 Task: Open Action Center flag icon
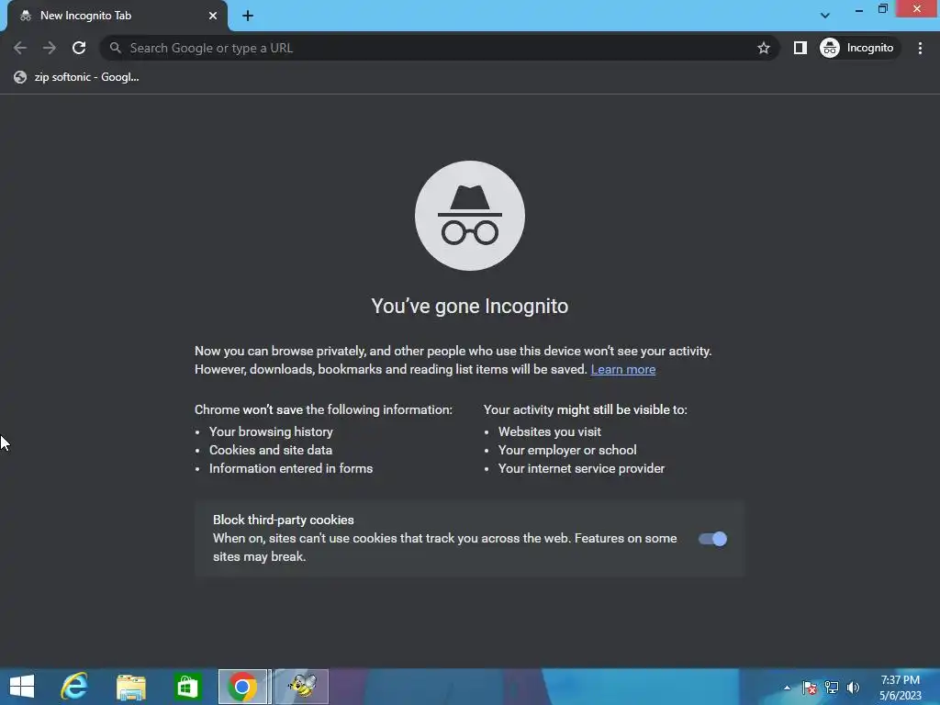point(810,688)
